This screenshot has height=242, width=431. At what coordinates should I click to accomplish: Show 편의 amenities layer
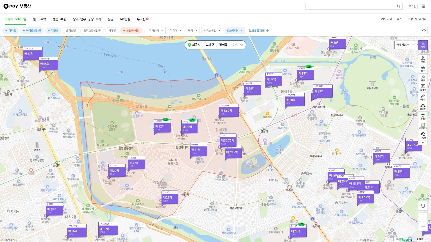[423, 78]
